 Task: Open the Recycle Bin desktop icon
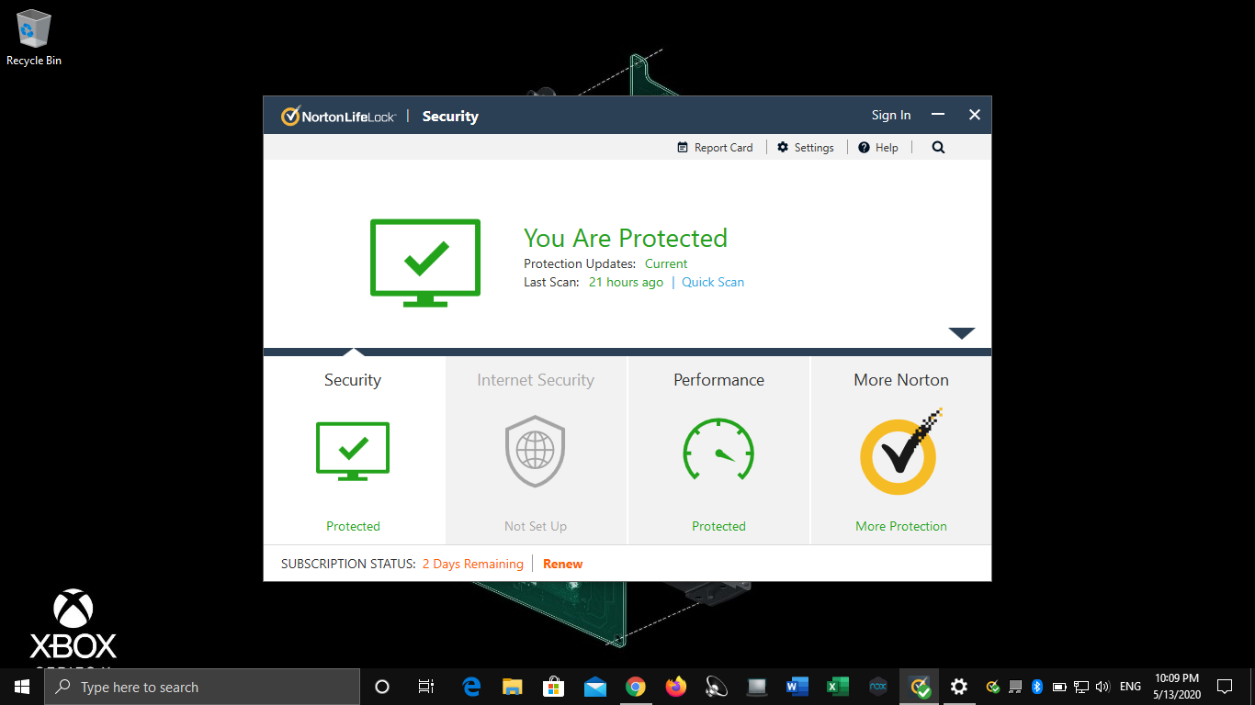[x=34, y=38]
